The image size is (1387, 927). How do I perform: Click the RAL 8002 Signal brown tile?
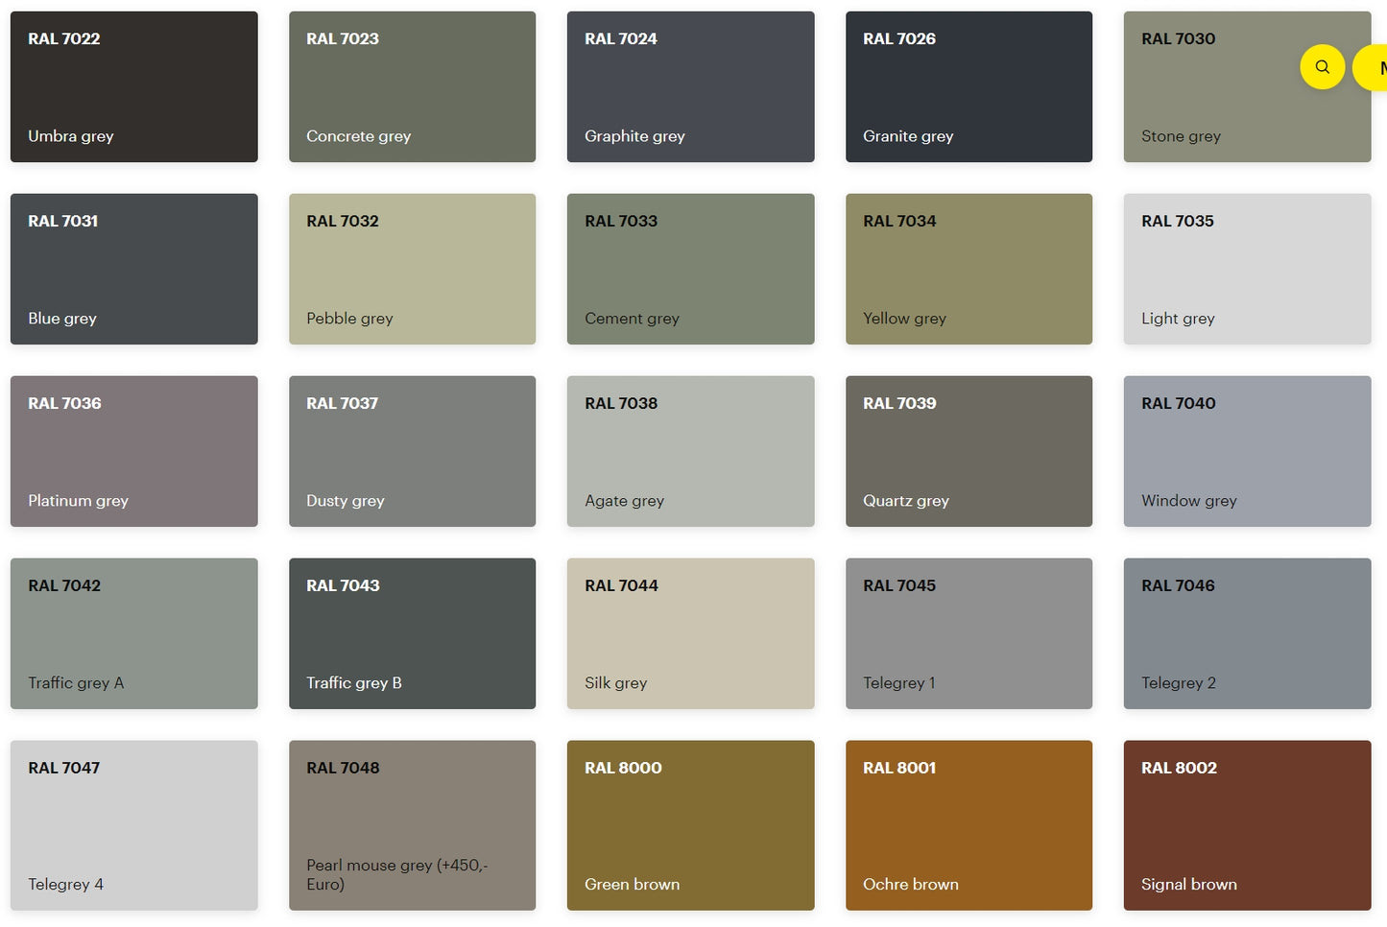click(1247, 824)
